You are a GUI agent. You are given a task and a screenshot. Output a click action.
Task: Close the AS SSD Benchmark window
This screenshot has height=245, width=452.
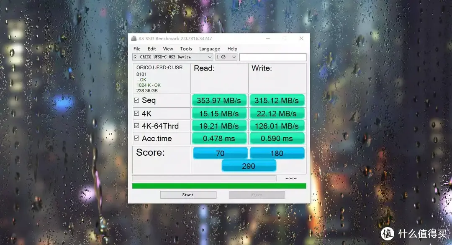pyautogui.click(x=301, y=38)
